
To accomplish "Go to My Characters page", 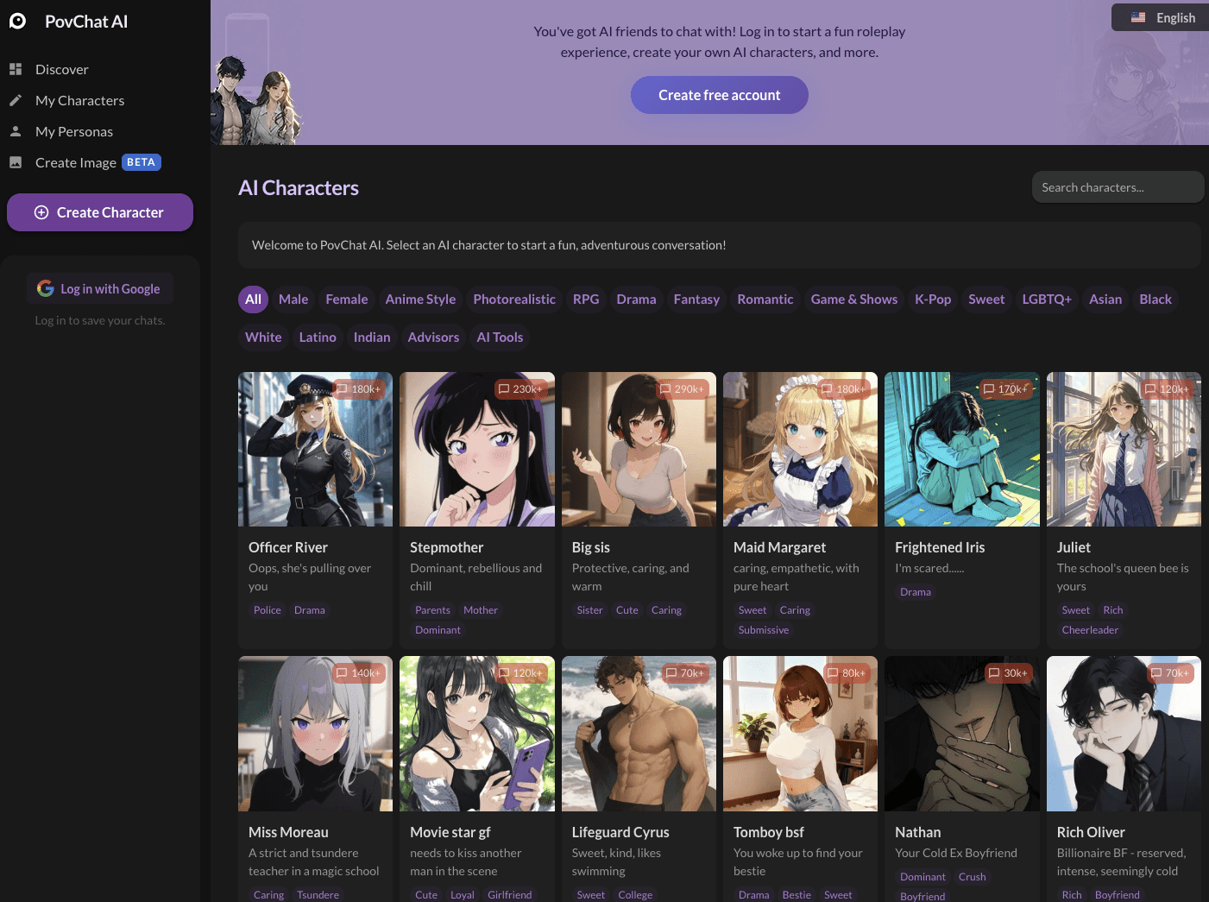I will tap(79, 100).
